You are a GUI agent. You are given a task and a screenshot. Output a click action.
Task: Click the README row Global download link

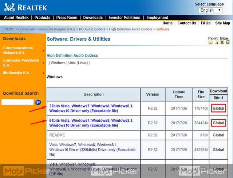coord(218,135)
